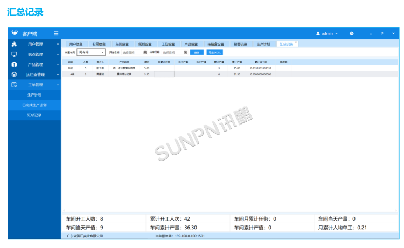Viewport: 404px width, 248px height.
Task: Close the 汇总记录 tab
Action: click(x=296, y=42)
